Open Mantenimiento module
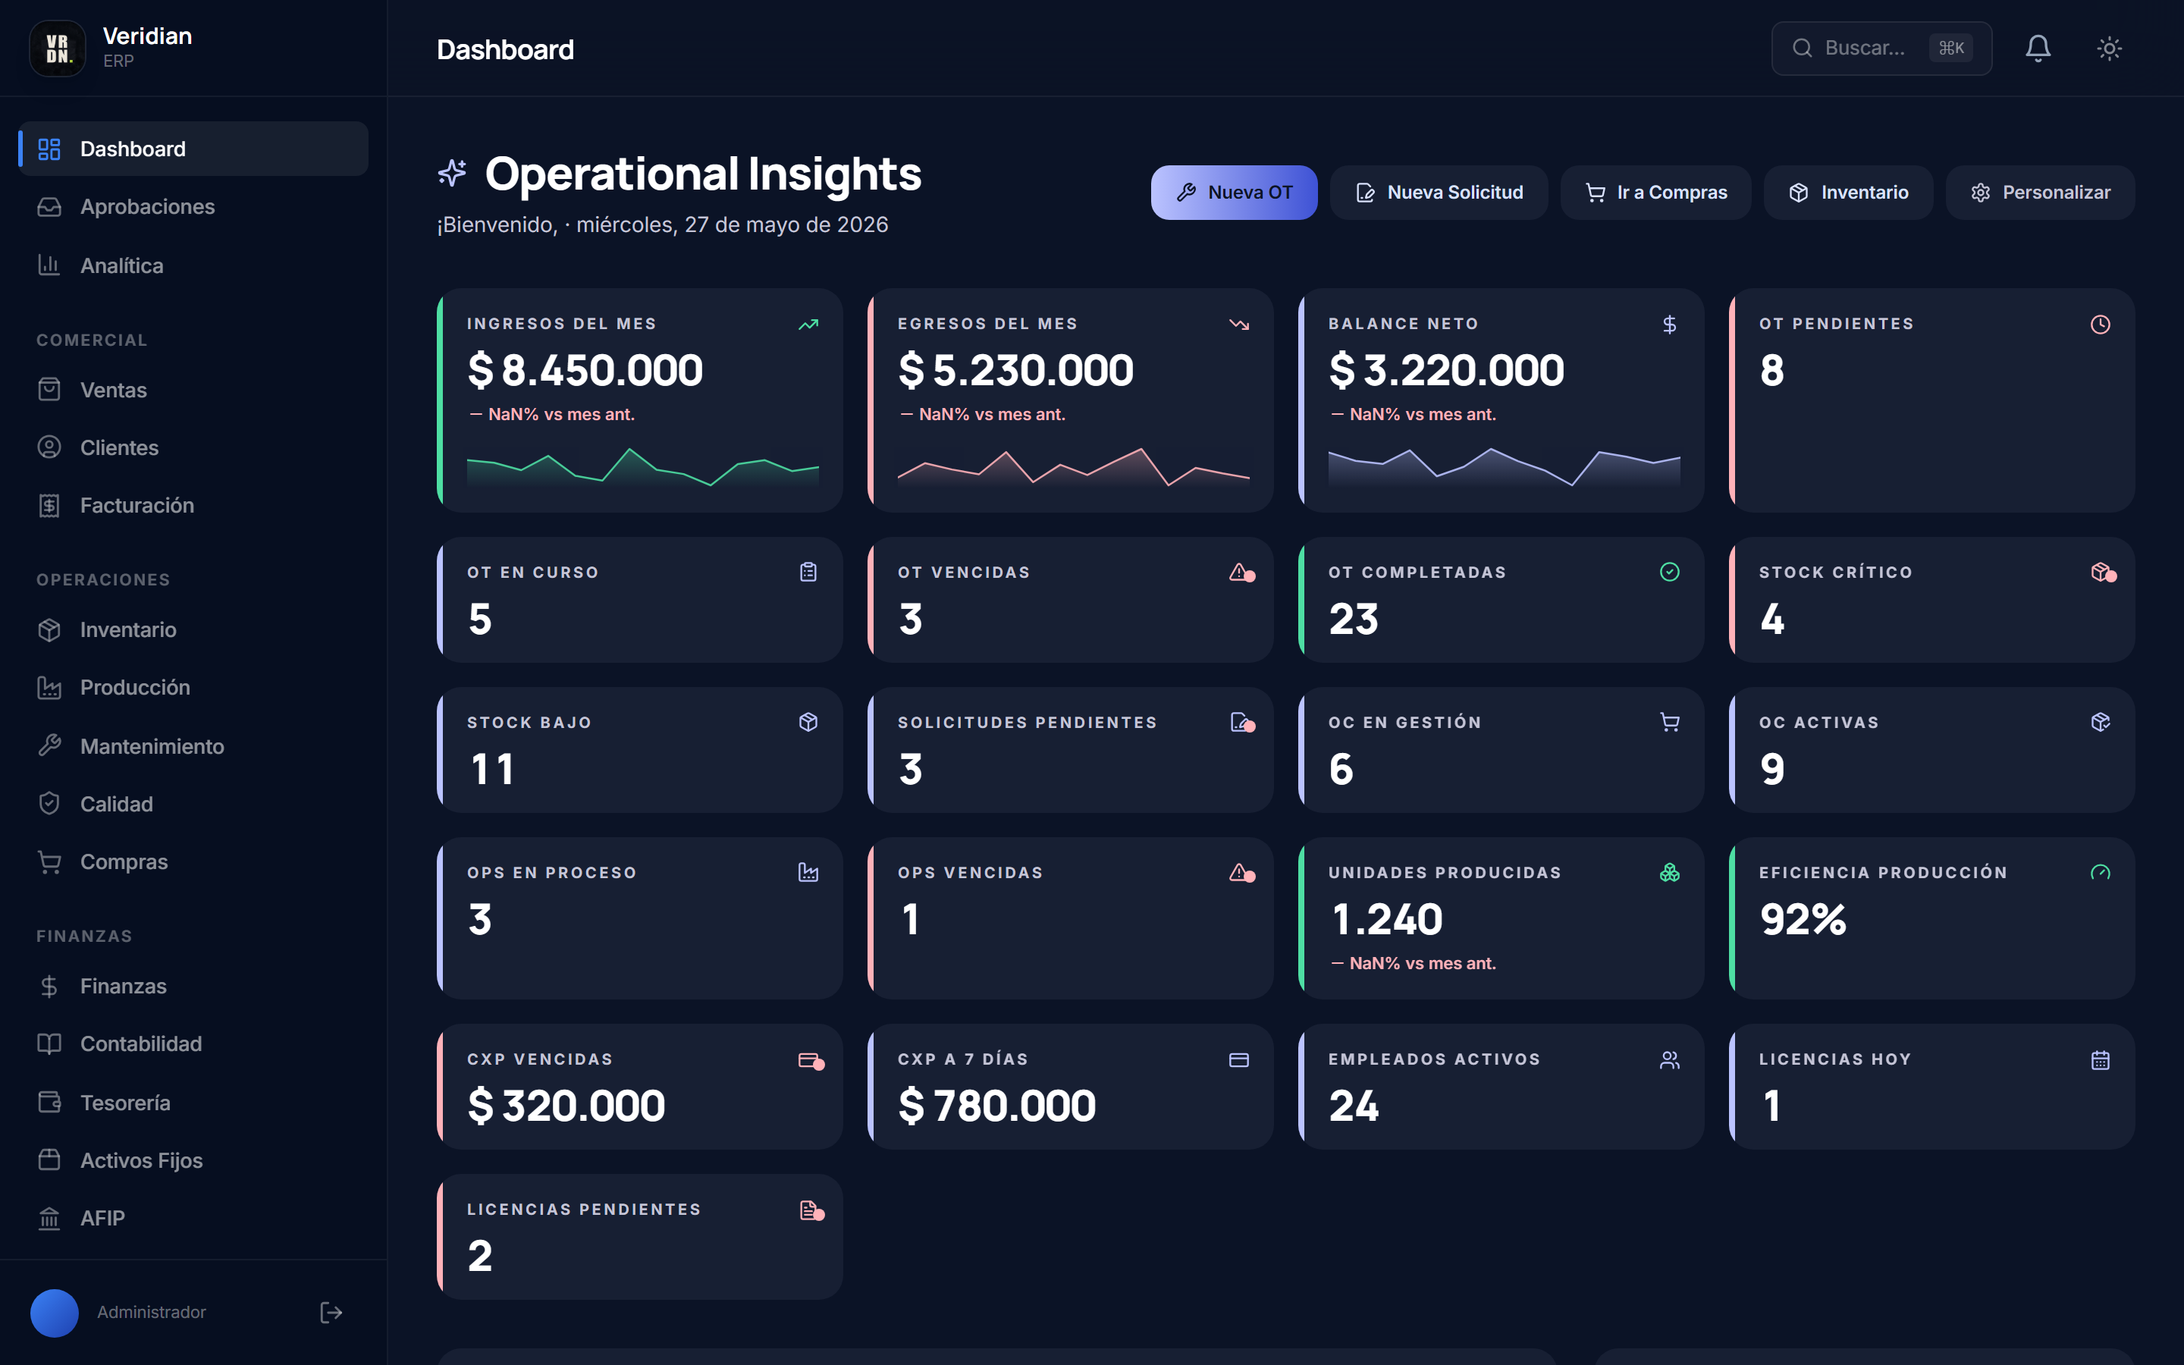This screenshot has height=1365, width=2184. coord(193,745)
